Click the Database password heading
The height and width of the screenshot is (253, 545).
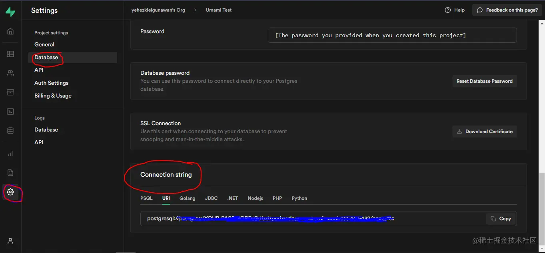pos(165,73)
